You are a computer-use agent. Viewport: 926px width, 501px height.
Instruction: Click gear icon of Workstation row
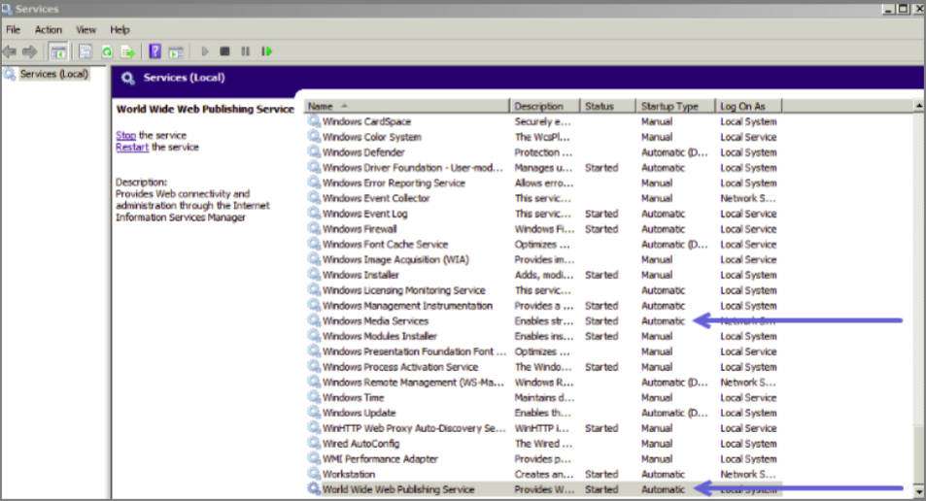click(x=314, y=475)
